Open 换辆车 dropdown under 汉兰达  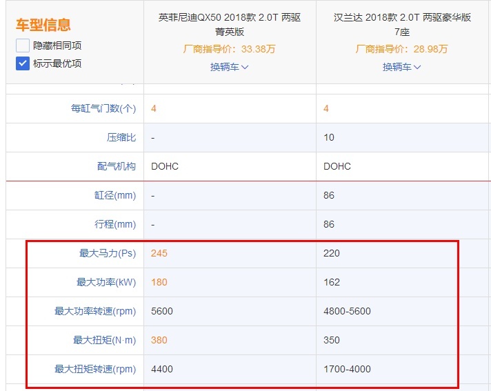402,67
